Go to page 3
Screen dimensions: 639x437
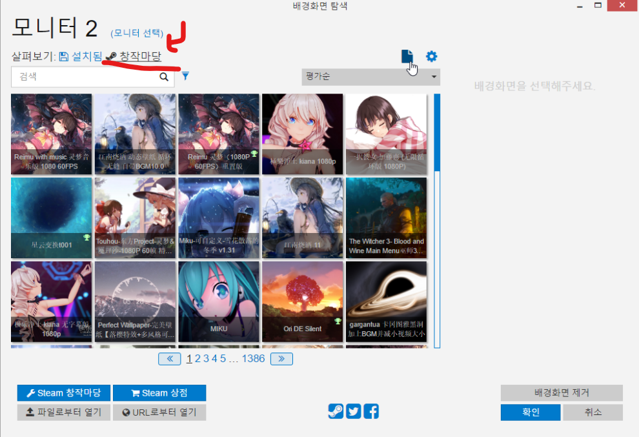click(x=206, y=359)
